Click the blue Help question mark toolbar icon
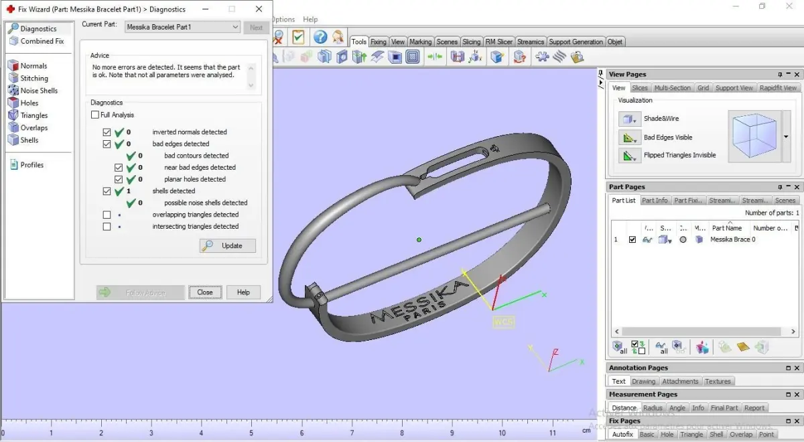Screen dimensions: 804x442 click(x=320, y=37)
